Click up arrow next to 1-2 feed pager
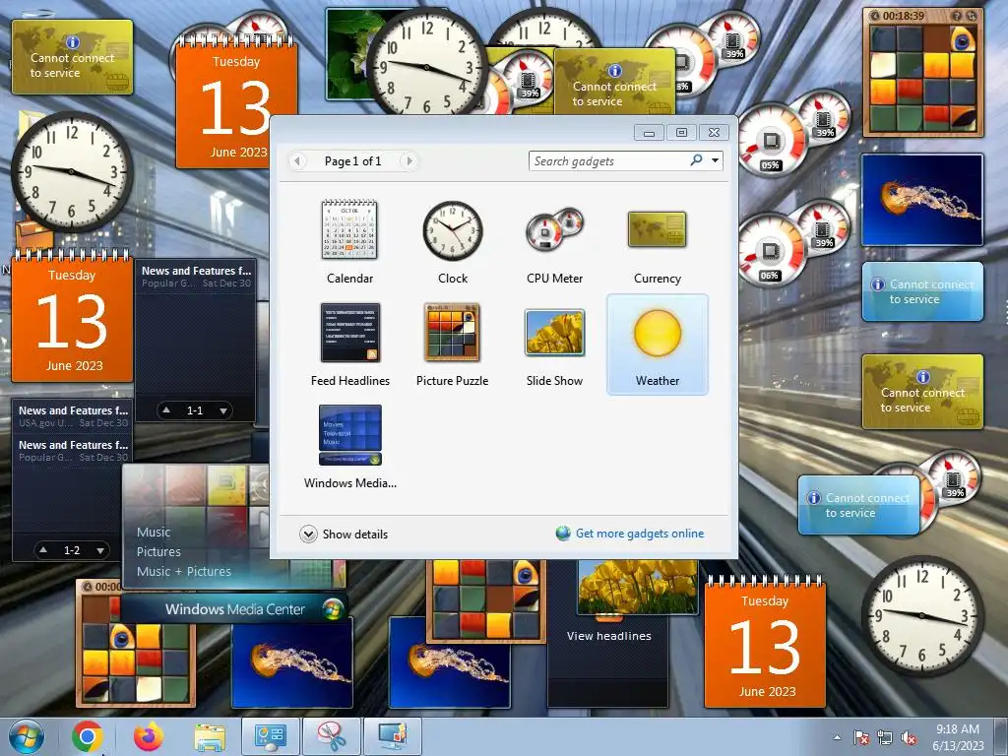 43,549
